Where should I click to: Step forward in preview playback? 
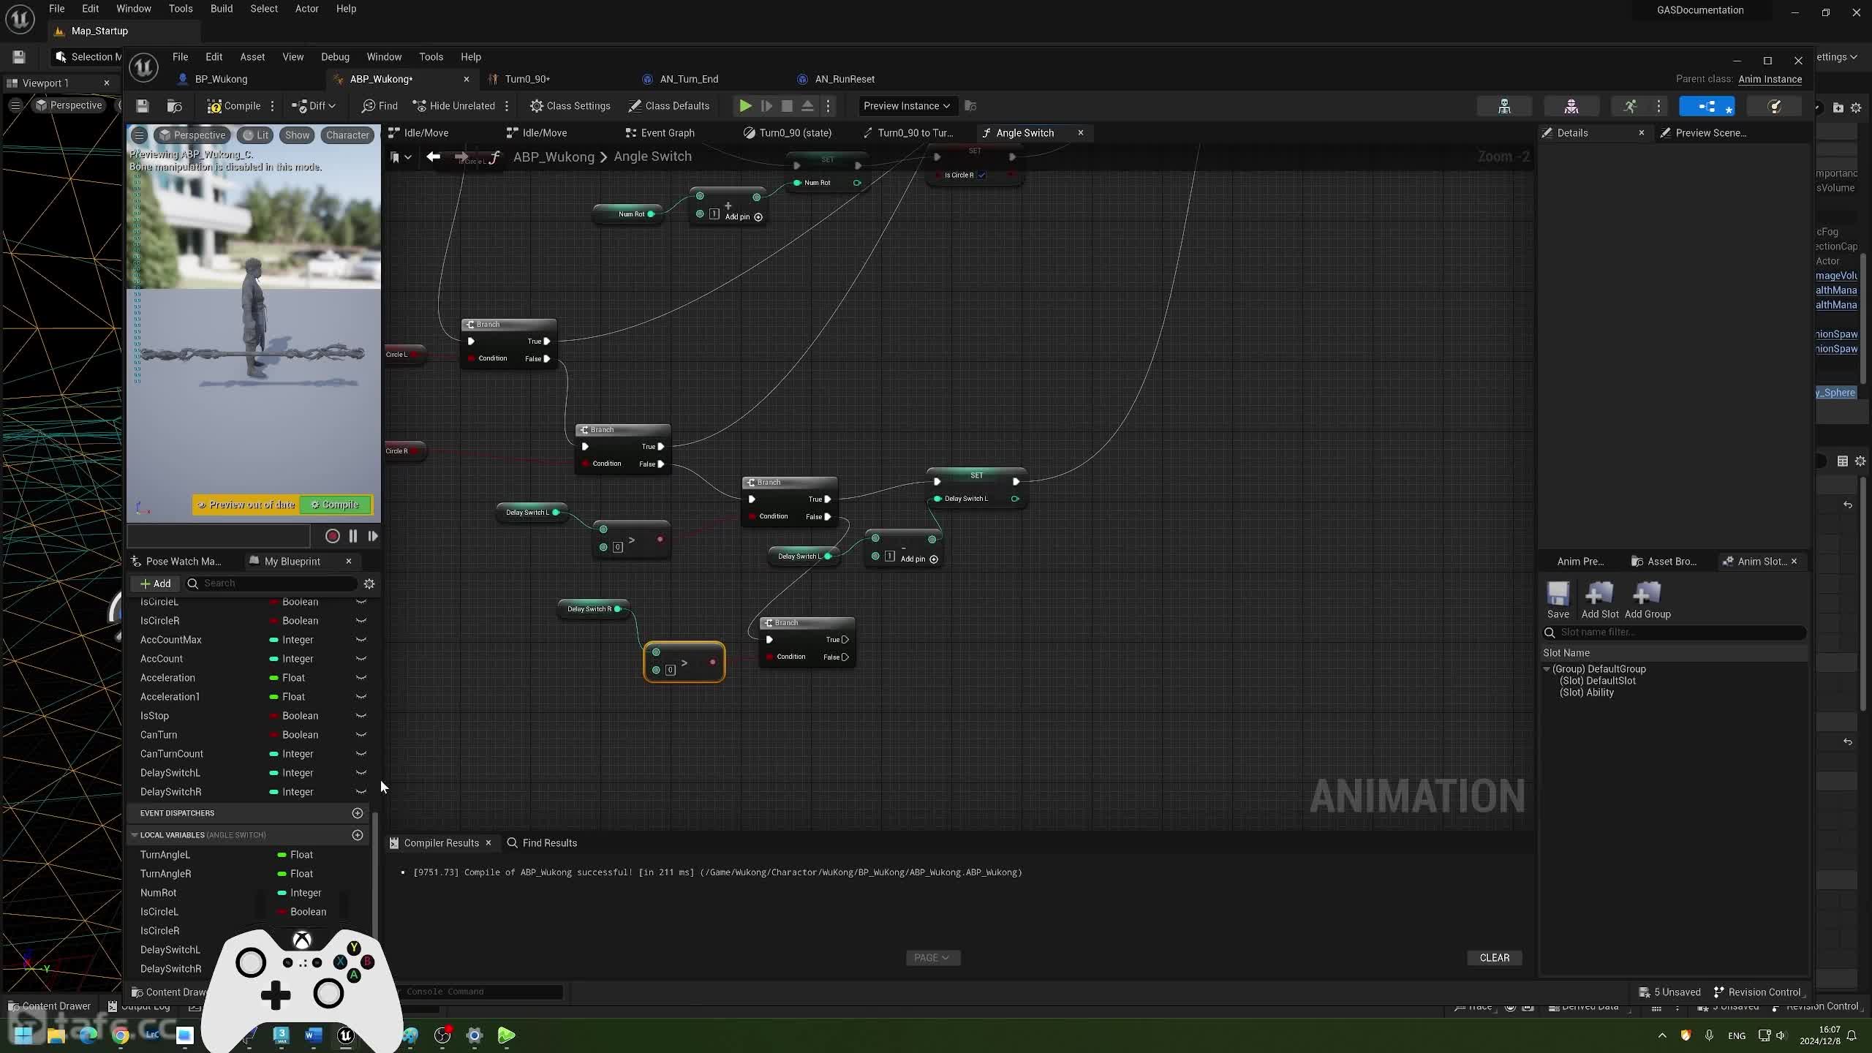(x=373, y=536)
